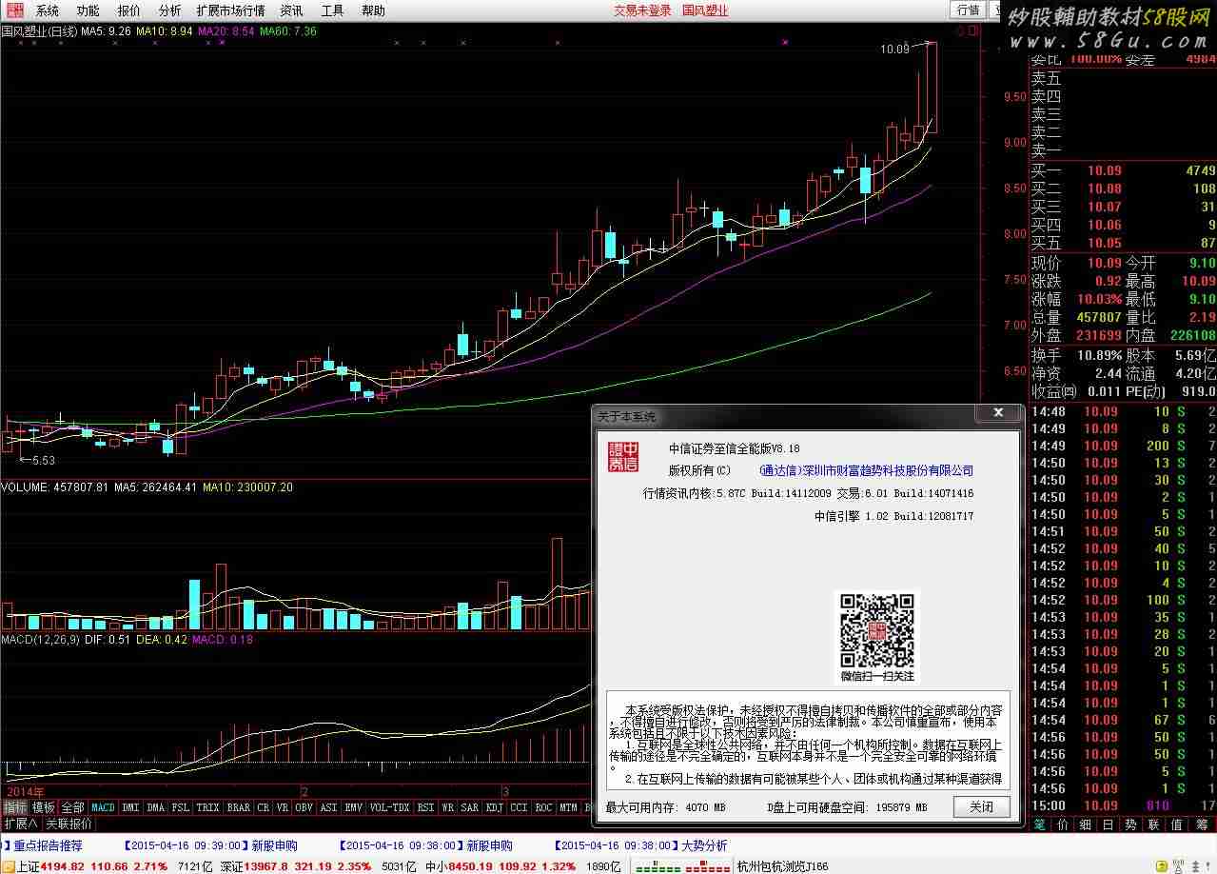Open the 工具 menu
This screenshot has height=874, width=1217.
332,10
